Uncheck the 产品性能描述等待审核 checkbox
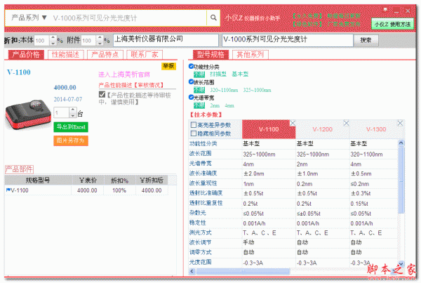Image resolution: width=421 pixels, height=283 pixels. (102, 94)
